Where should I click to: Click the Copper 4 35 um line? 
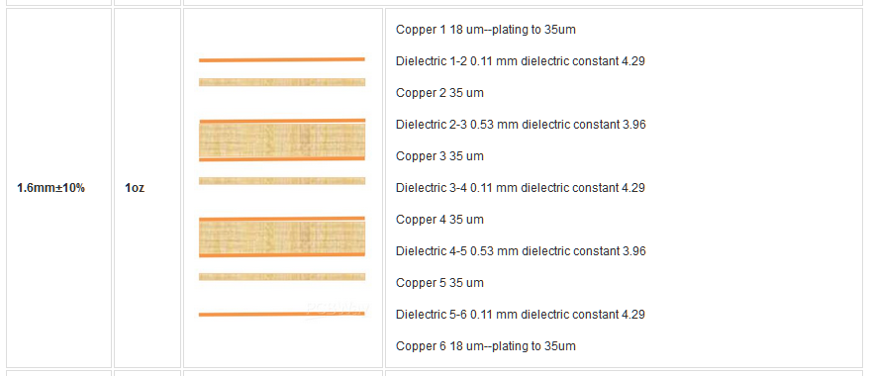(439, 220)
